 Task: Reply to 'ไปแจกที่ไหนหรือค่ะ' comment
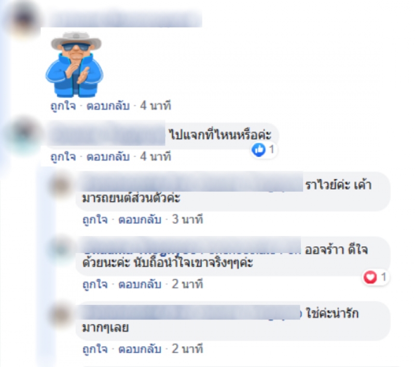[108, 157]
